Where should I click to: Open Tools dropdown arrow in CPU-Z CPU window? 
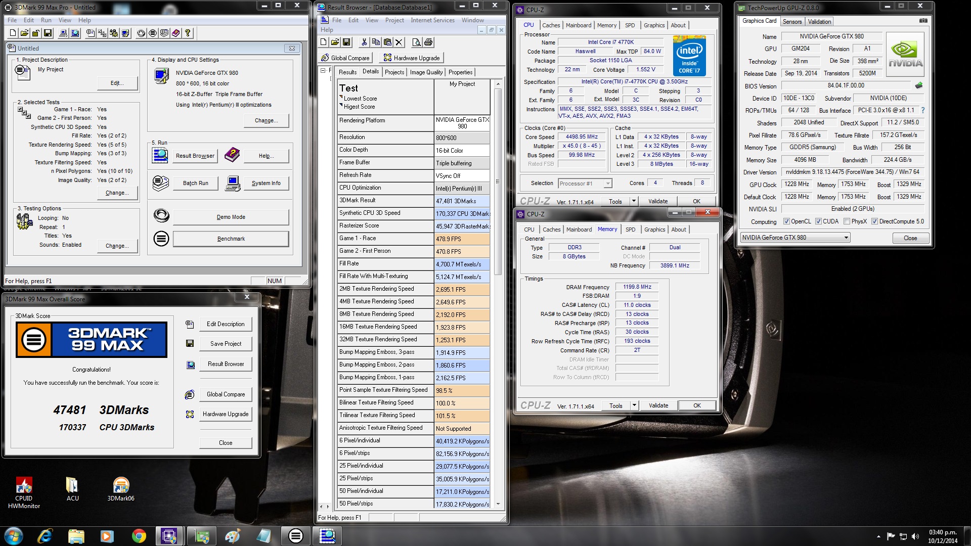click(x=633, y=201)
